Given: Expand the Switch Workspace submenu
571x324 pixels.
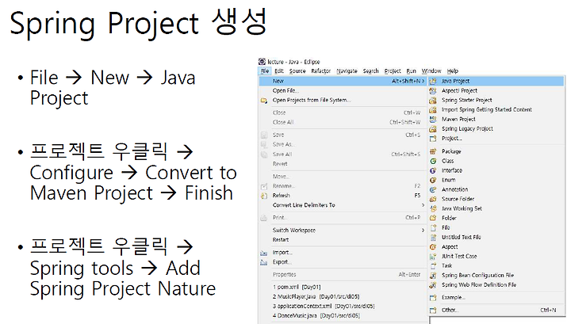Looking at the screenshot, I should pos(423,231).
